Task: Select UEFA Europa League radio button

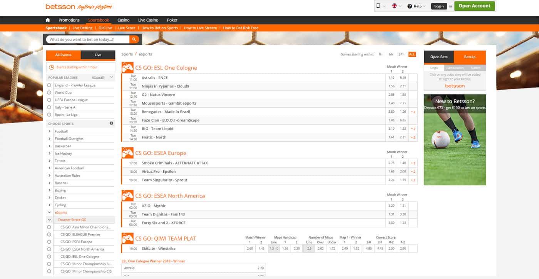Action: (x=49, y=100)
